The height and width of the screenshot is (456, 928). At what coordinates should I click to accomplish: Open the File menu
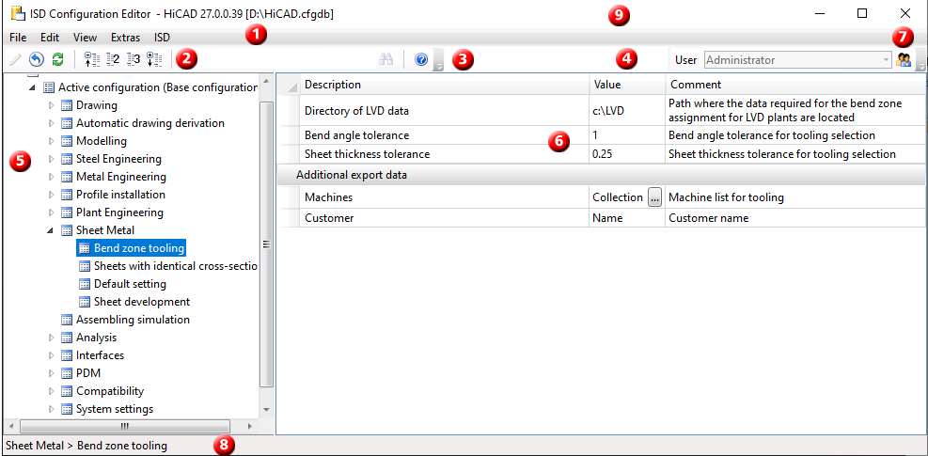[19, 38]
